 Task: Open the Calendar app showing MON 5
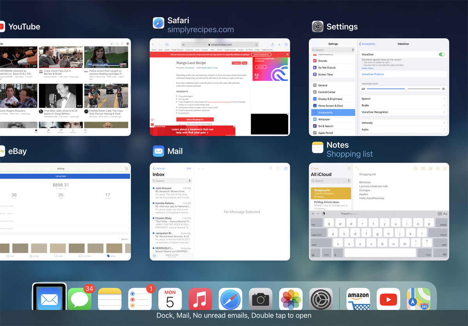tap(170, 299)
